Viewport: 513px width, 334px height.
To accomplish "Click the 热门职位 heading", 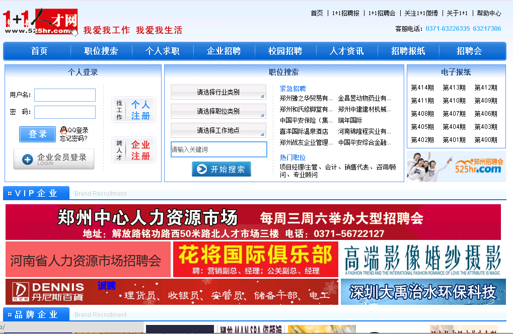I will [292, 157].
